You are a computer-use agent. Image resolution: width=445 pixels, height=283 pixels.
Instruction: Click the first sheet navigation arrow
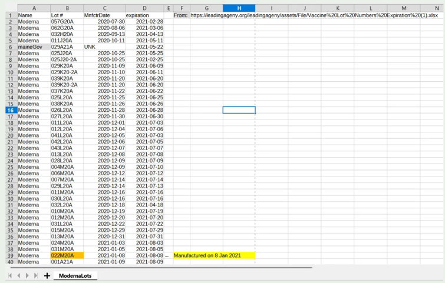[9, 275]
